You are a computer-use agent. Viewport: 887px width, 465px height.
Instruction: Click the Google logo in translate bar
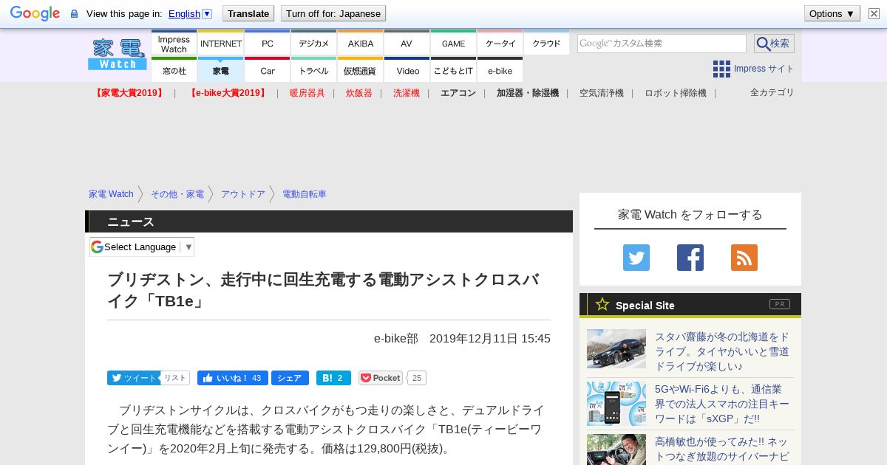[35, 13]
